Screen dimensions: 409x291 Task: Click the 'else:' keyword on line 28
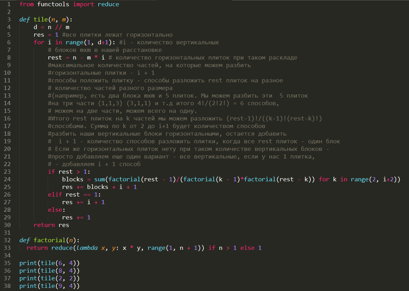[x=57, y=210]
